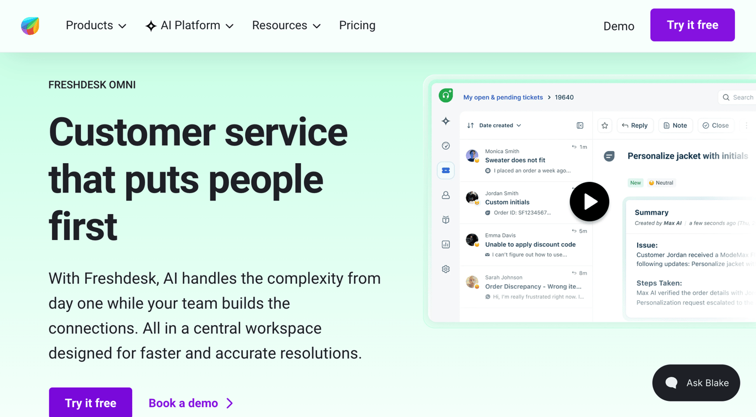This screenshot has width=756, height=417.
Task: Expand the Date created sort dropdown
Action: [500, 126]
